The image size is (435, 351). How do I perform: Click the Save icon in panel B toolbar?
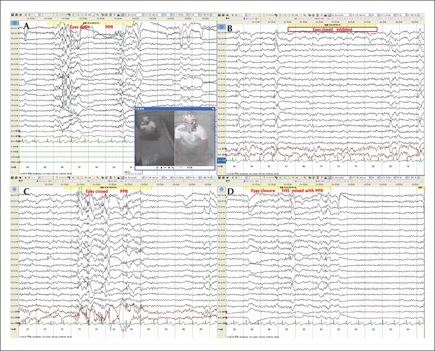click(x=219, y=15)
